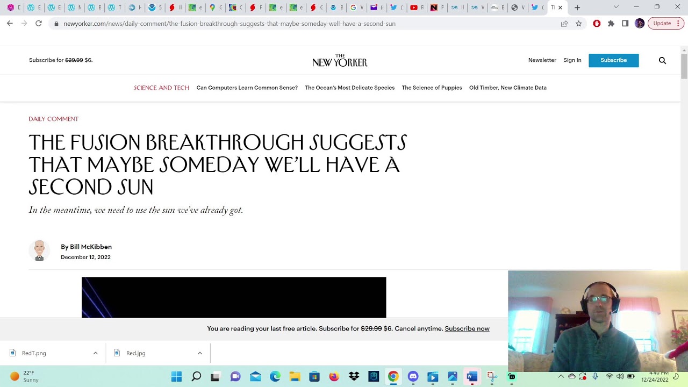Image resolution: width=688 pixels, height=387 pixels.
Task: Click the microphone tray icon
Action: click(595, 376)
